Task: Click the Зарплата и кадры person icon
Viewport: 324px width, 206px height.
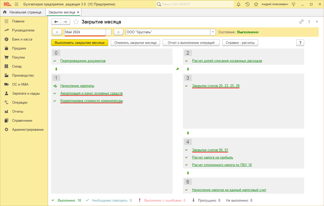Action: pos(7,94)
